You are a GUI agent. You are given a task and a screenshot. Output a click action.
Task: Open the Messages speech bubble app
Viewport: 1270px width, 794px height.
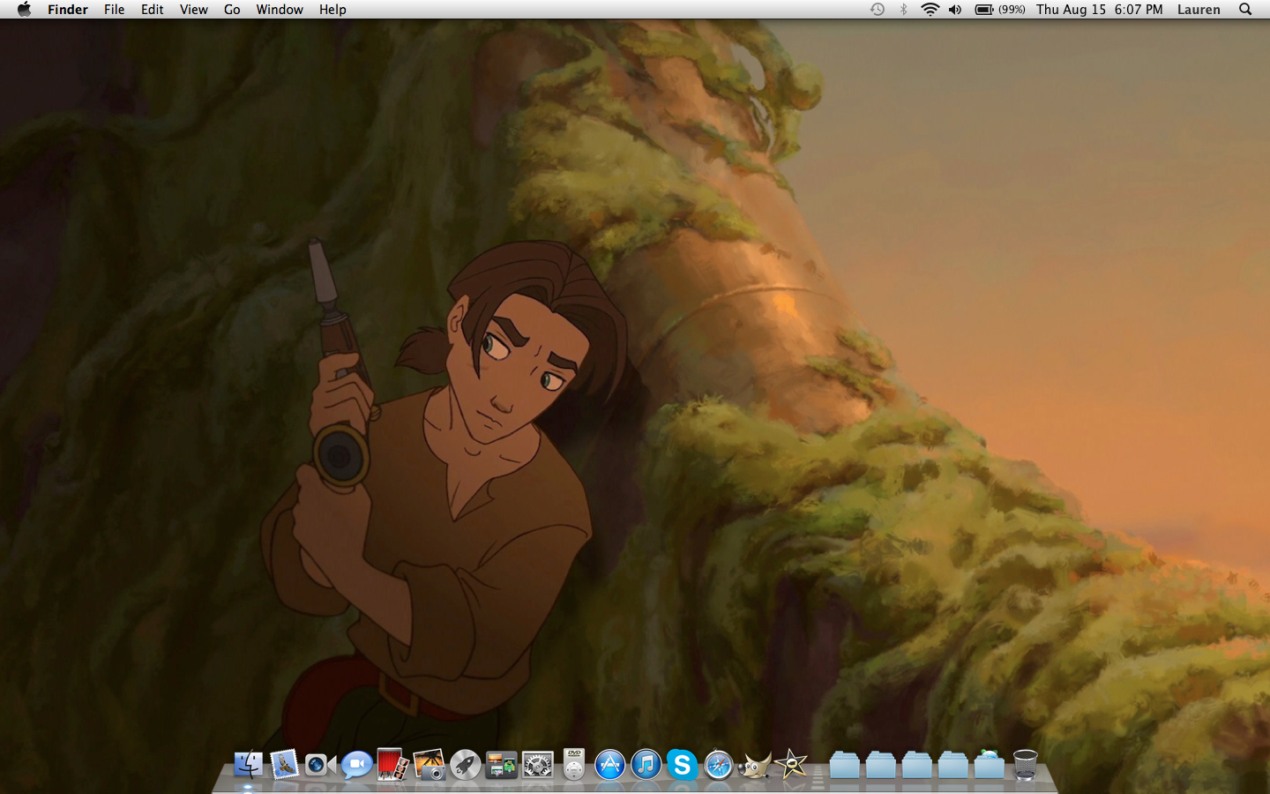pyautogui.click(x=356, y=764)
